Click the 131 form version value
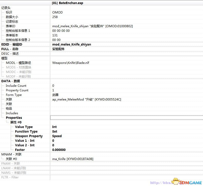The height and width of the screenshot is (186, 203). pos(55,35)
